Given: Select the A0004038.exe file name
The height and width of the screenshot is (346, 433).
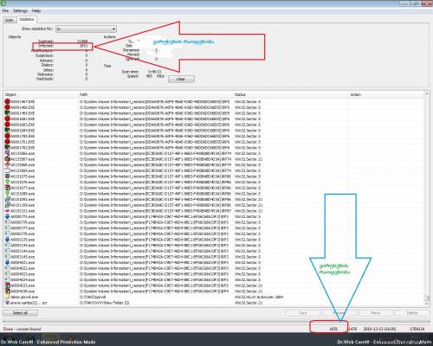Looking at the screenshot, I should coord(23,292).
